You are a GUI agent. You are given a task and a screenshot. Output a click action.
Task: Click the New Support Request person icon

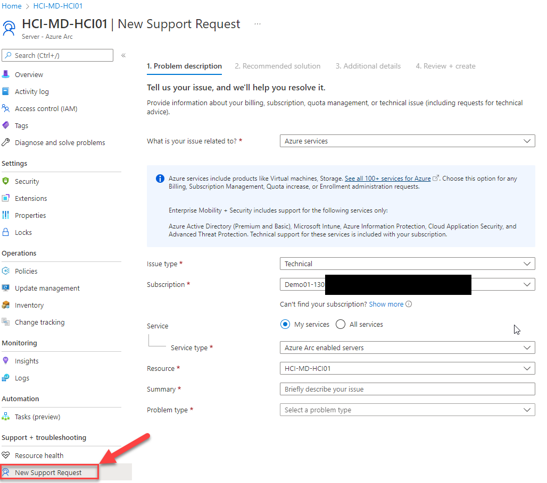tap(5, 472)
